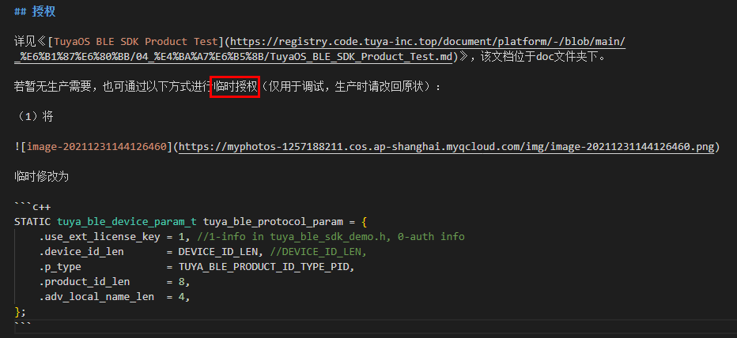This screenshot has height=338, width=737.
Task: Open the TuyaOS BLE SDK Product Test link text
Action: 136,42
